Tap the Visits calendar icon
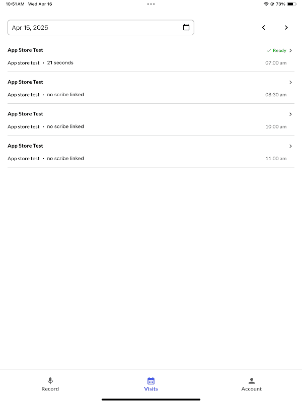The image size is (302, 403). point(151,381)
